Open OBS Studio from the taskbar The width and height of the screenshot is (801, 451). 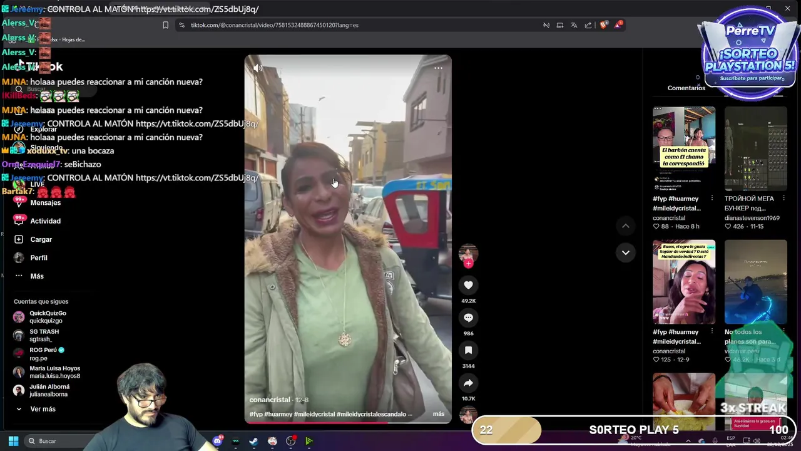pos(290,441)
